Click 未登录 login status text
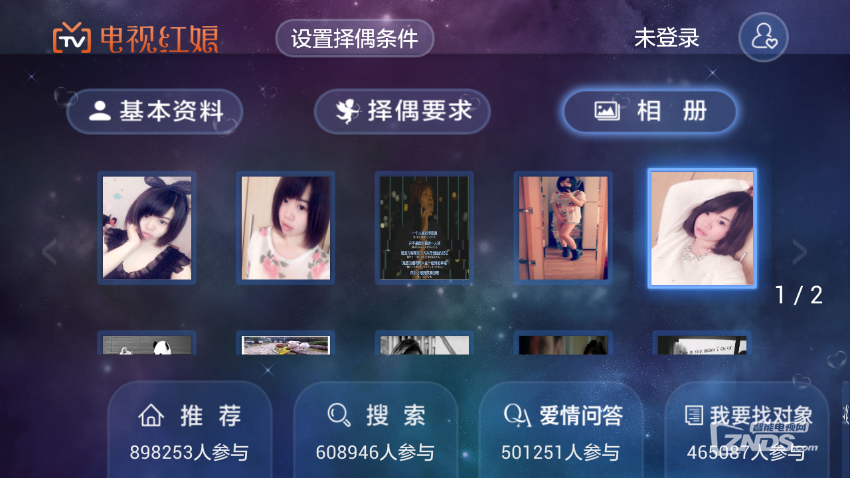 (667, 38)
